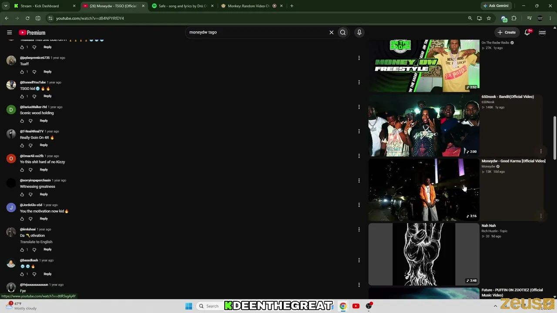Show hidden icons in the system tray
The height and width of the screenshot is (313, 557).
495,306
